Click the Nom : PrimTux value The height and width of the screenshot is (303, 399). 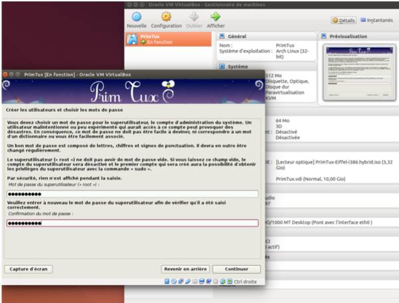pos(285,45)
